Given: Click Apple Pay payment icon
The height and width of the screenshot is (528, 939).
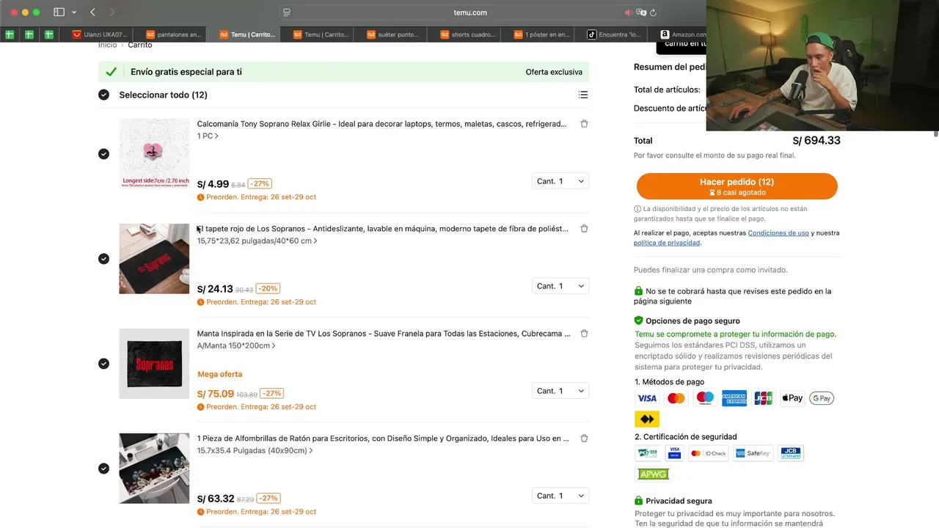Looking at the screenshot, I should tap(792, 398).
